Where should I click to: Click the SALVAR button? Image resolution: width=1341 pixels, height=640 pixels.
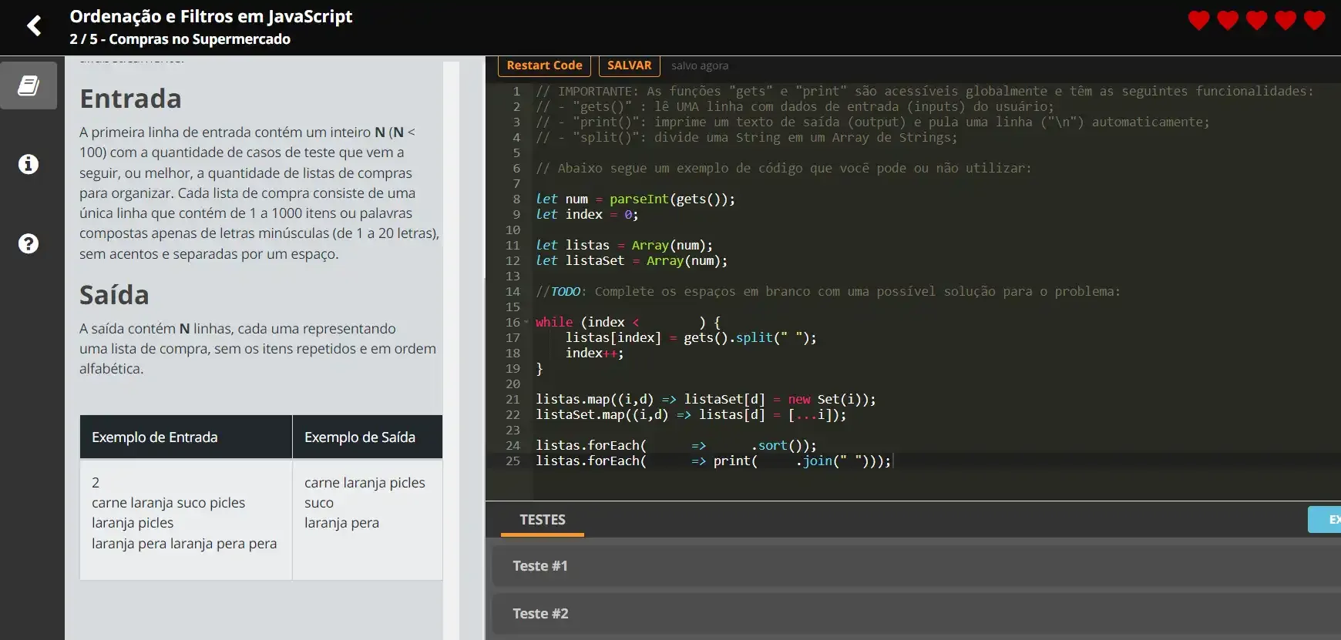[x=629, y=65]
